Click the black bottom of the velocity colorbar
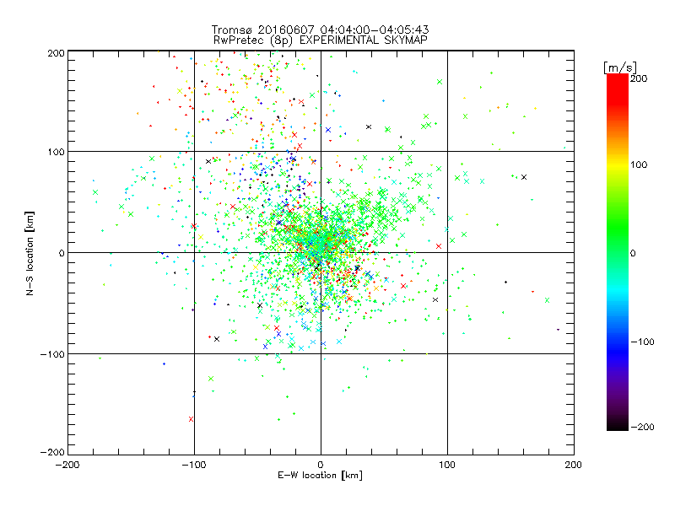The image size is (675, 506). coord(618,424)
